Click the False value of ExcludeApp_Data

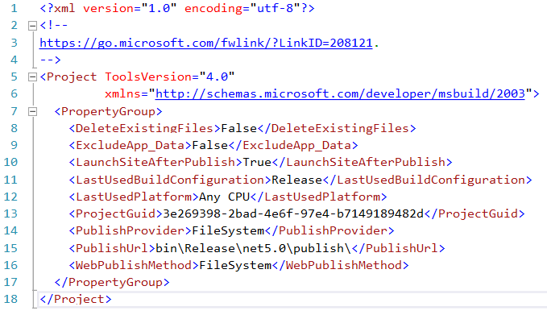pos(210,145)
